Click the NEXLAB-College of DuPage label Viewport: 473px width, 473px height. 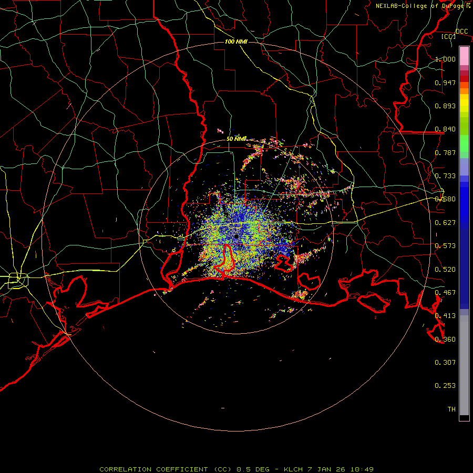tap(420, 6)
